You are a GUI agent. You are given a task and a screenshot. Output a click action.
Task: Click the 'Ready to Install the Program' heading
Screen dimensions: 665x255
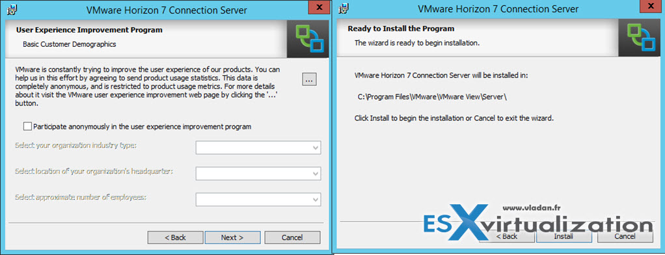click(x=401, y=29)
